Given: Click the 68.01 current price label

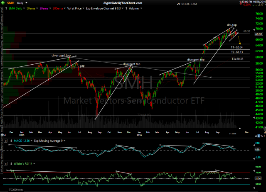Looking at the screenshot, I should coord(259,34).
